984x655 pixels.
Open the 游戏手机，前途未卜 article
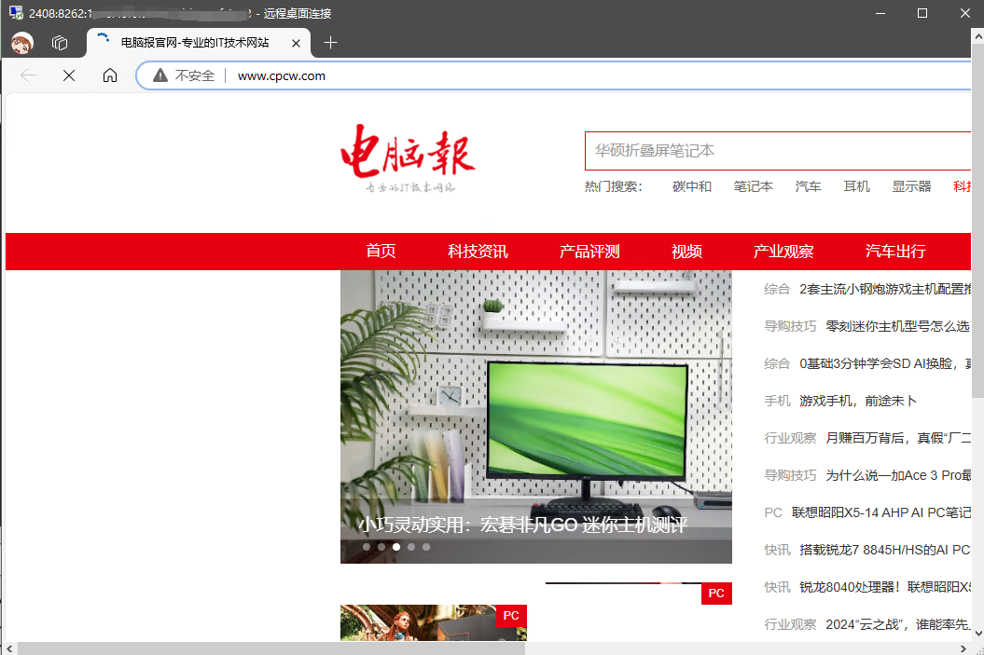[858, 401]
